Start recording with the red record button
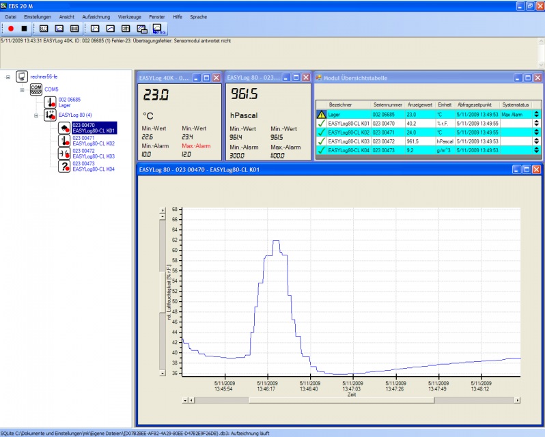545x437 pixels. pos(11,29)
